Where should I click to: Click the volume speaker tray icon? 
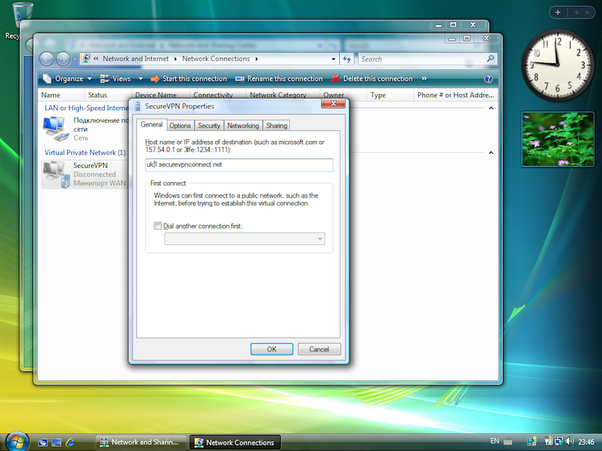569,442
